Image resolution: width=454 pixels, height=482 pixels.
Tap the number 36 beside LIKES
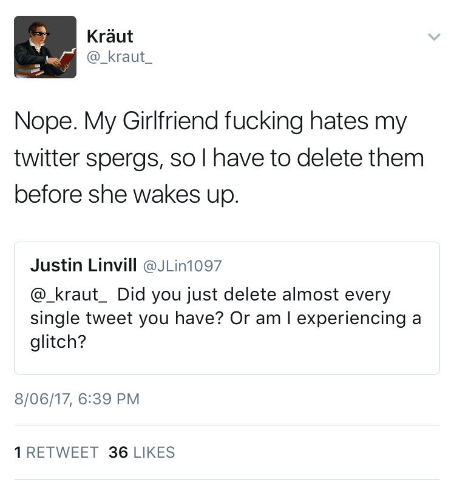118,452
